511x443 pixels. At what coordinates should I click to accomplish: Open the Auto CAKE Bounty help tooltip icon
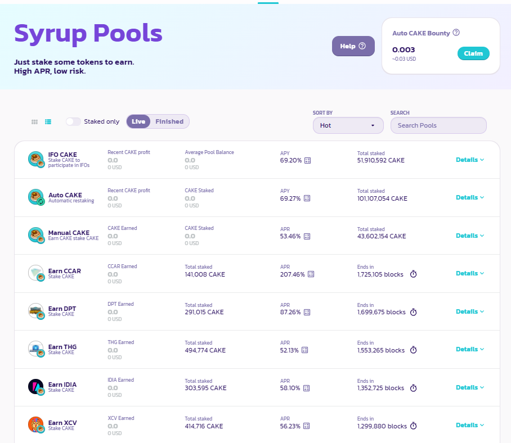[x=456, y=33]
